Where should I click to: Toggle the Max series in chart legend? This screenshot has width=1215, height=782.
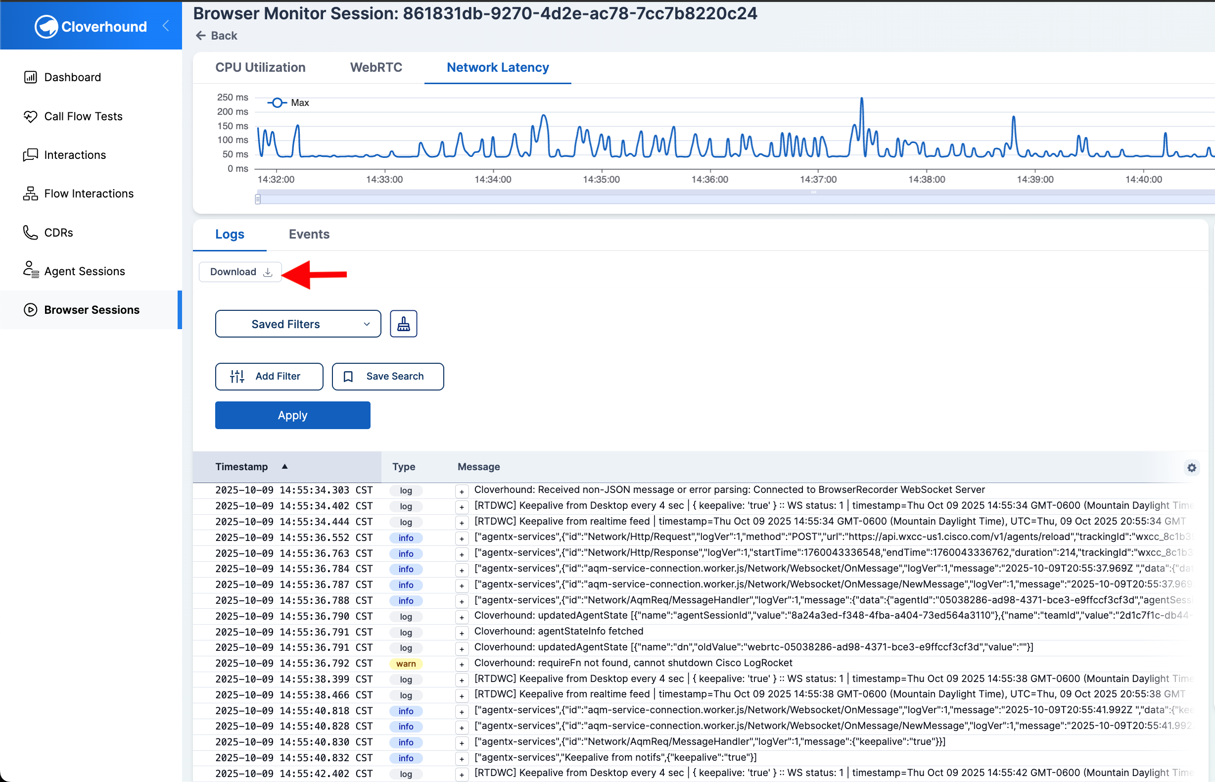pos(288,102)
